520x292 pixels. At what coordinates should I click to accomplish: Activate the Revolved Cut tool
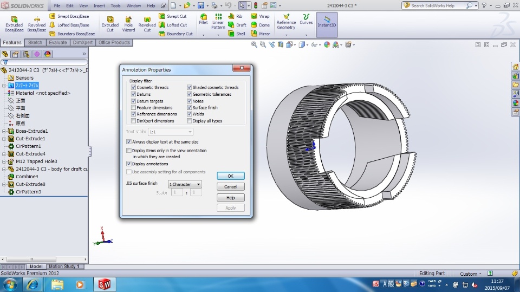147,24
